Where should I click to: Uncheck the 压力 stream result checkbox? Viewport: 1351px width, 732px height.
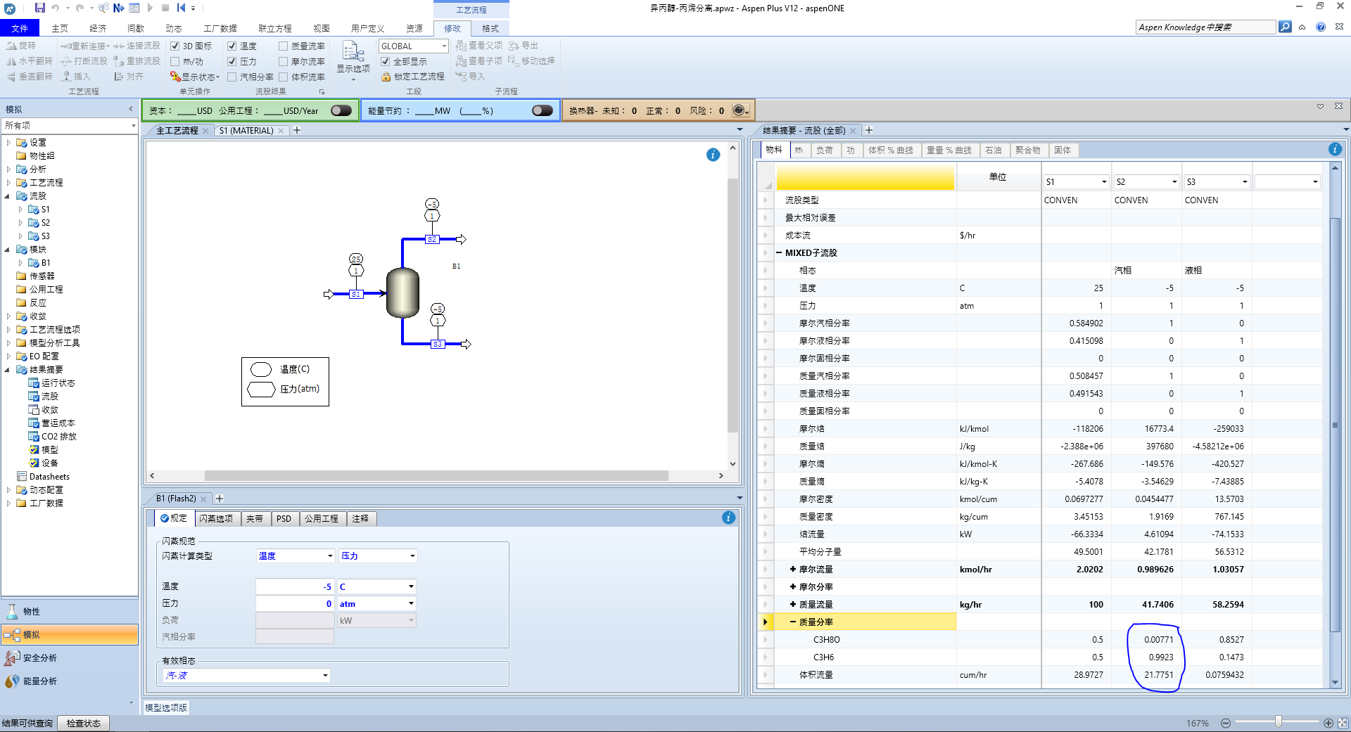click(x=231, y=61)
